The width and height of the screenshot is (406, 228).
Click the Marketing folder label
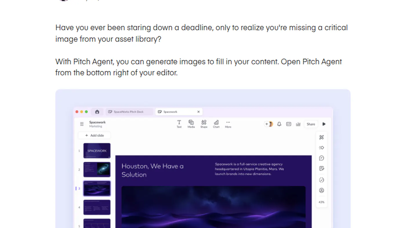[x=96, y=126]
